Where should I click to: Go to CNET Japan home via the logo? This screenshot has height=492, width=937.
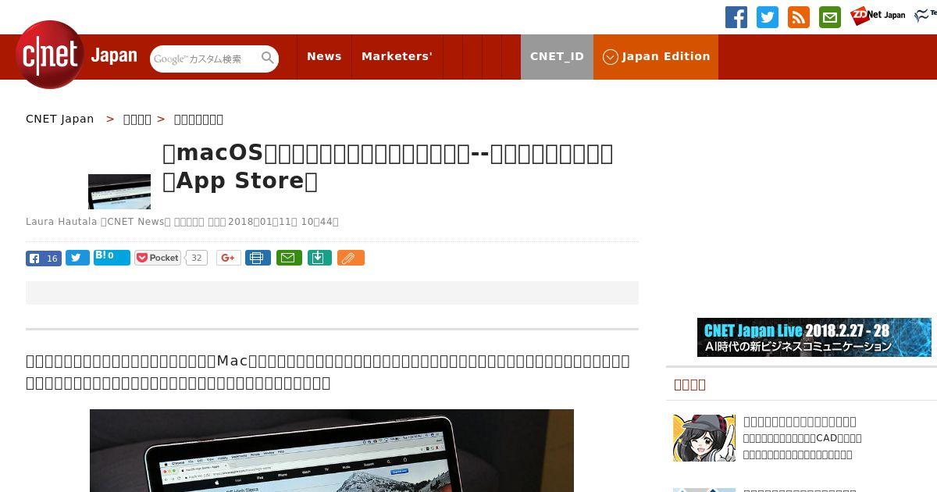(77, 55)
